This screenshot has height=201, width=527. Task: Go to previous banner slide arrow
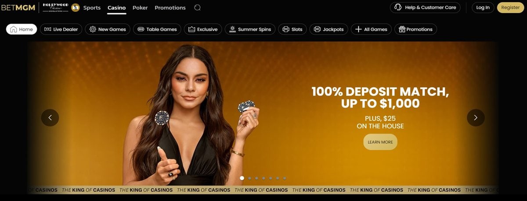point(50,117)
